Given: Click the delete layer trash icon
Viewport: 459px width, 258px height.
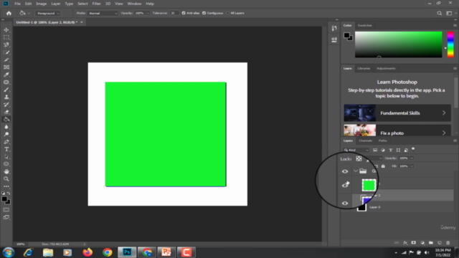Looking at the screenshot, I should click(x=448, y=243).
